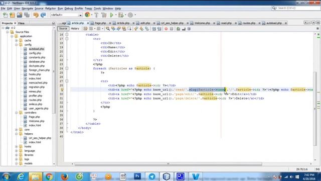
Task: Click the Projects panel vertical scrollbar
Action: (54, 72)
